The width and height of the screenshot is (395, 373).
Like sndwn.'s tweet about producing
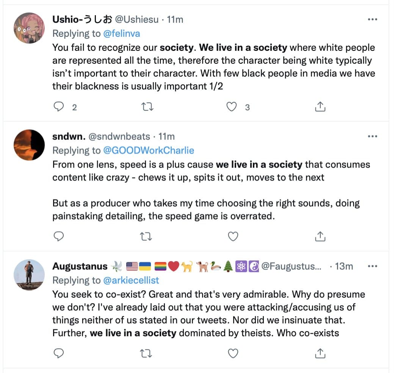tap(233, 237)
